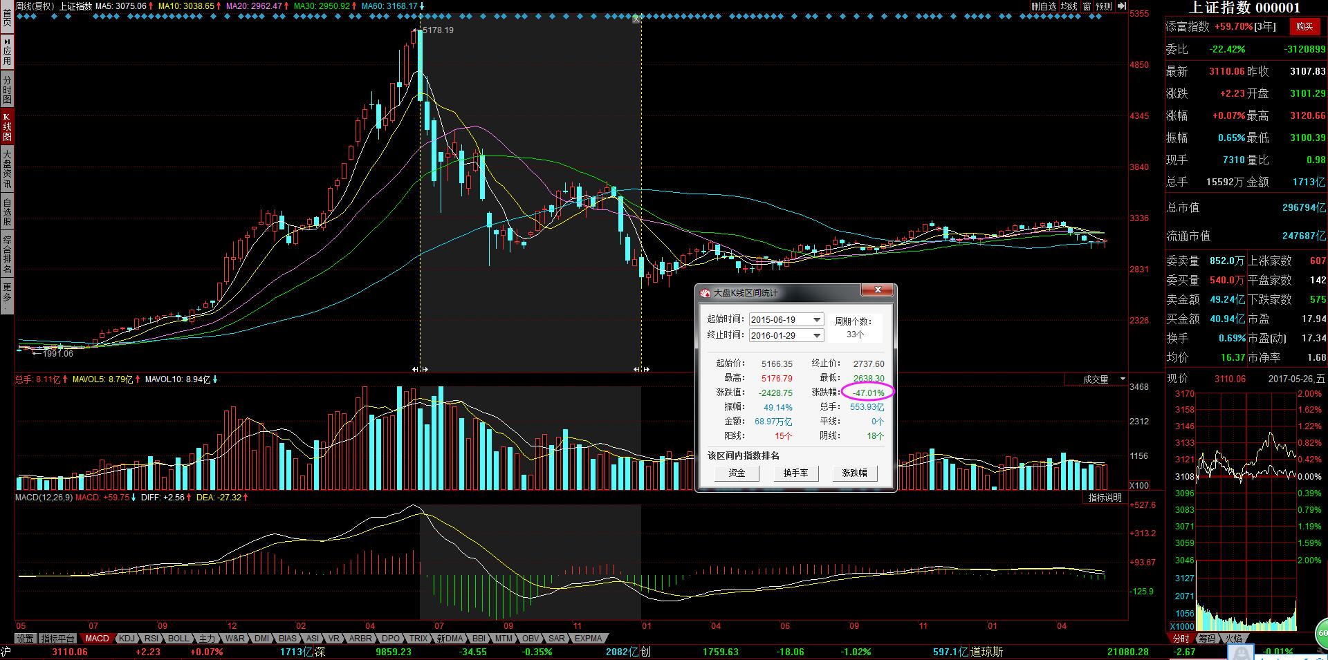Click the 指标说明 button

tap(1105, 498)
